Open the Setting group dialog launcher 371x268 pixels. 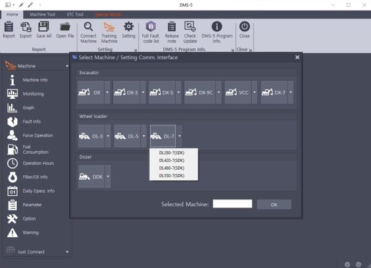[x=135, y=50]
